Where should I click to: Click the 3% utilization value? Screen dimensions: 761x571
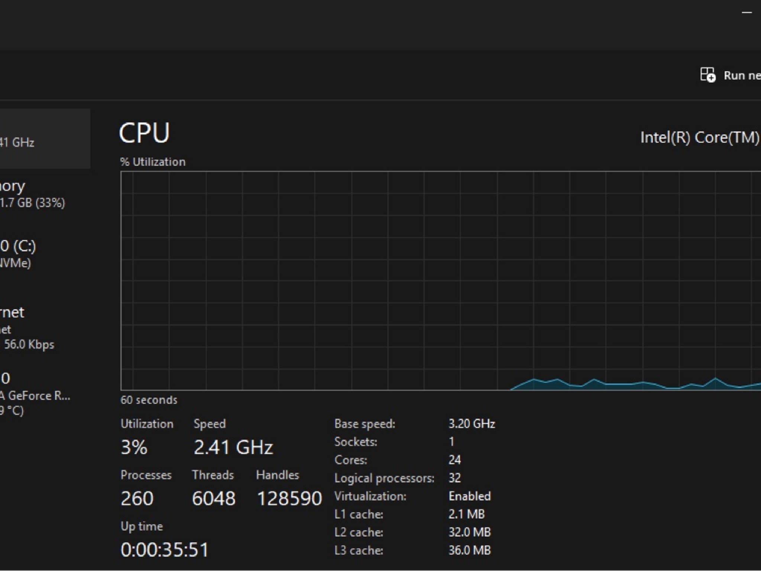click(x=134, y=447)
